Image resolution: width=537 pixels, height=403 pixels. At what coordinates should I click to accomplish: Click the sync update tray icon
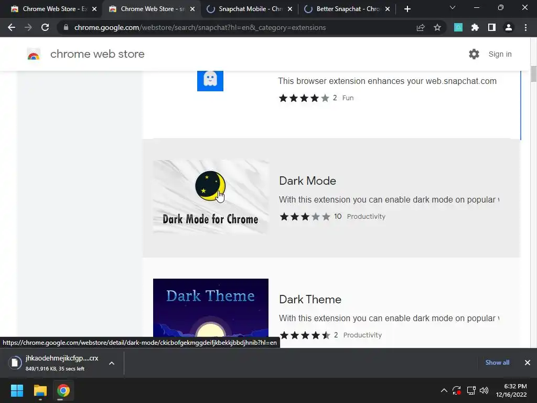(457, 390)
